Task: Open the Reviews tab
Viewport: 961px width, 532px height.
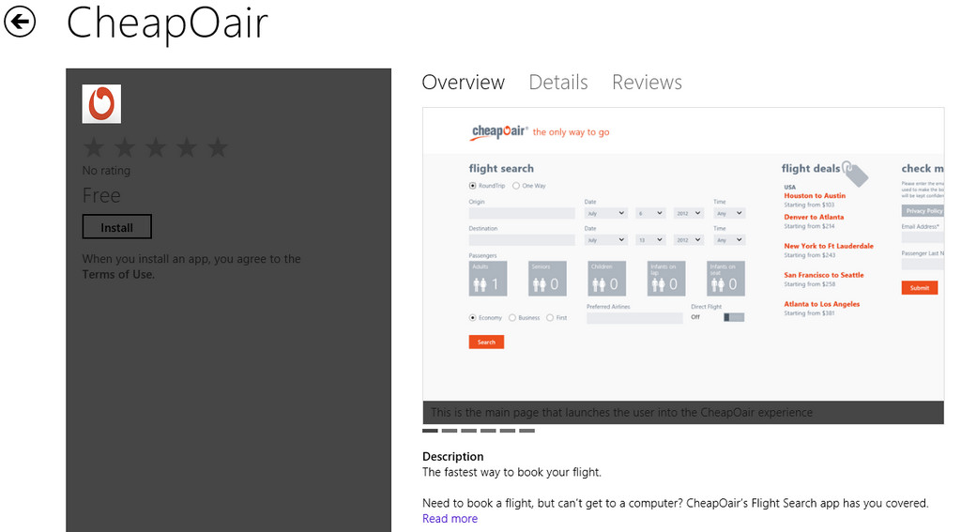Action: point(647,83)
